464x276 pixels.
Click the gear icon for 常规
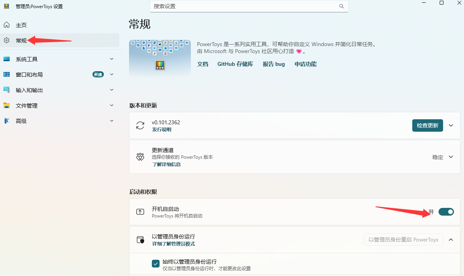7,41
